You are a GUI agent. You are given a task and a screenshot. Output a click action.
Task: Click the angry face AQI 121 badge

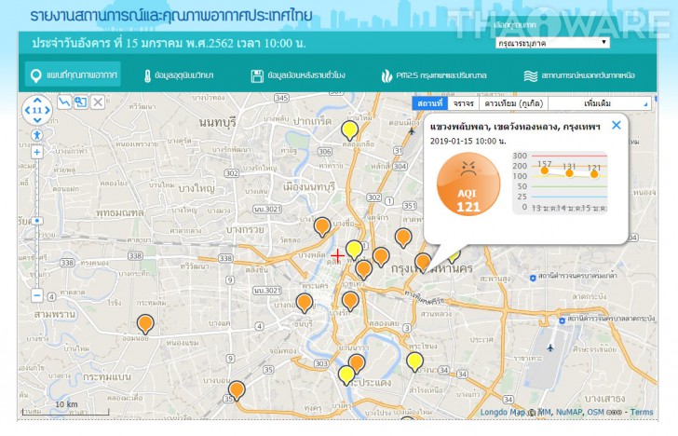[x=468, y=184]
